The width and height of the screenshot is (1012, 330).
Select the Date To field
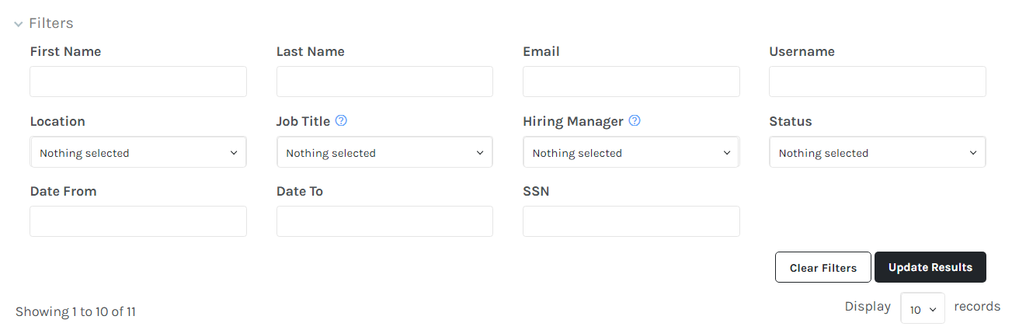[384, 221]
